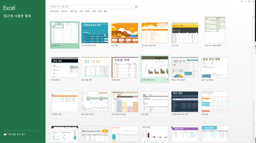Select the 분기별 판매 보고서 chart thumbnail
The image size is (256, 143).
[x=155, y=67]
